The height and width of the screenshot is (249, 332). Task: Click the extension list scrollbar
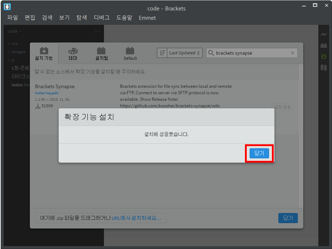tap(301, 136)
